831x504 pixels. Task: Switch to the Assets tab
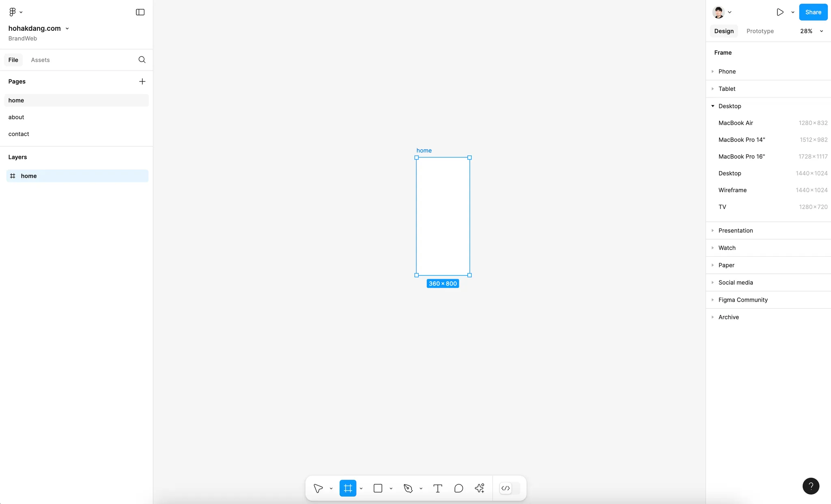(x=40, y=60)
